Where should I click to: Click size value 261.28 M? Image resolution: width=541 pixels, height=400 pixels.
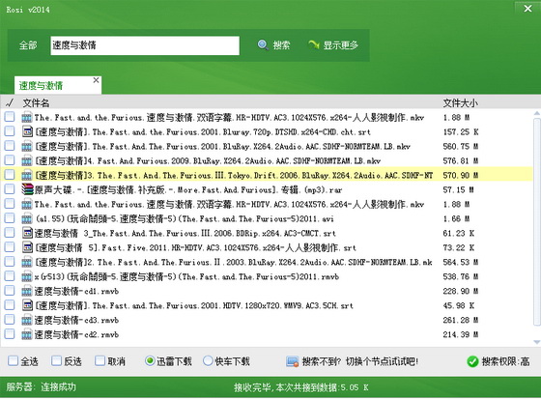[461, 320]
